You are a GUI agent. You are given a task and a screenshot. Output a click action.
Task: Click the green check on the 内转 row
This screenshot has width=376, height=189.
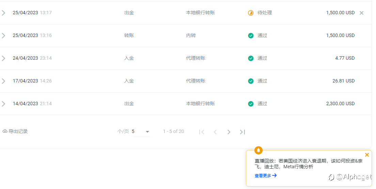(x=251, y=36)
